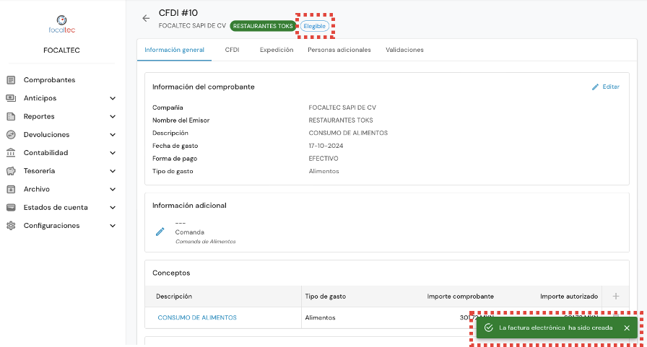647x347 pixels.
Task: Expand the Anticipos menu chevron
Action: tap(113, 98)
